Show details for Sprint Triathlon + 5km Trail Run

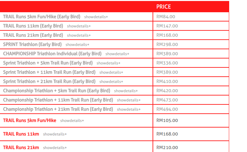click(108, 63)
